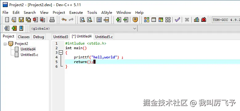Click the Go to function toolbar icon
Viewport: 240px width, 111px height.
tap(99, 20)
